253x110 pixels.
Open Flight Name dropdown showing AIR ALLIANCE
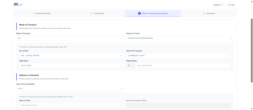point(72,65)
